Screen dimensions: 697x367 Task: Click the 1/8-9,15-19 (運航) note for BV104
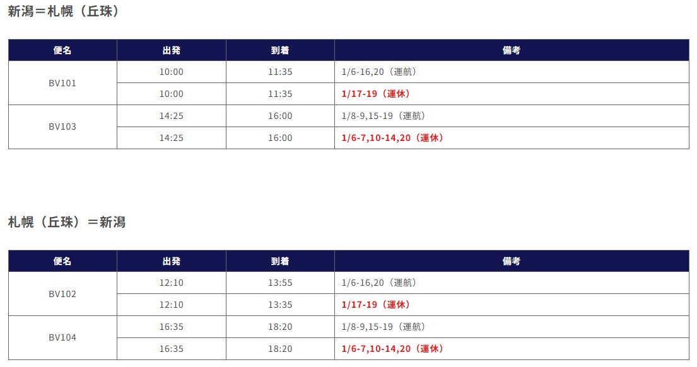[383, 327]
